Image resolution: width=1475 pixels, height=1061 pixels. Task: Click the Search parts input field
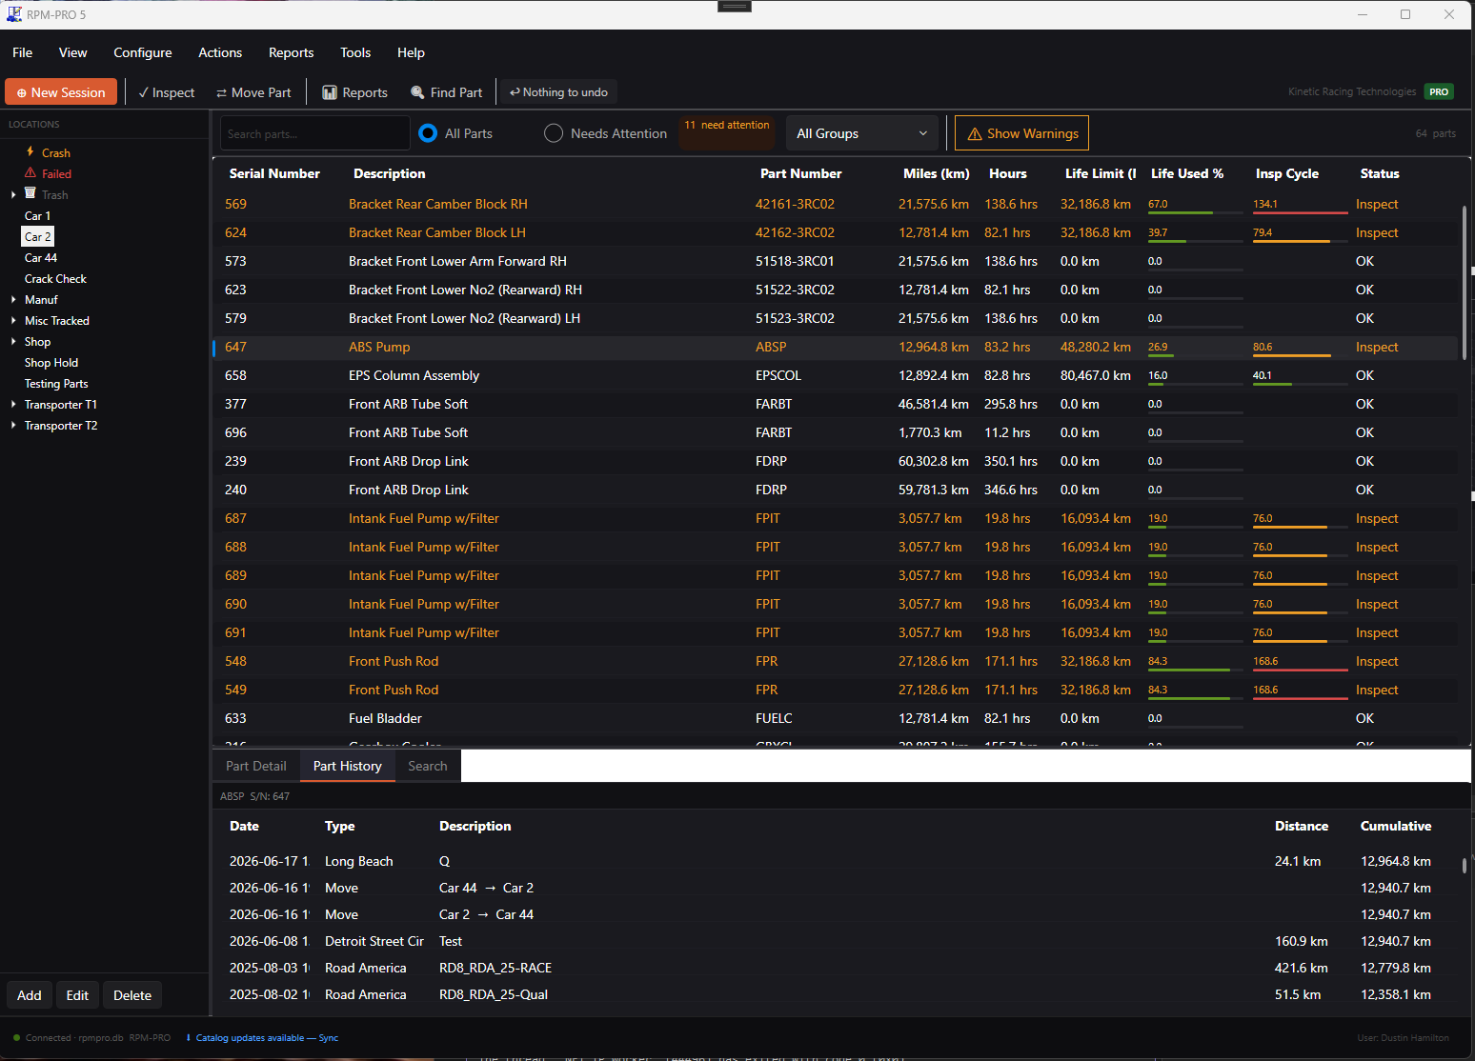click(x=315, y=133)
